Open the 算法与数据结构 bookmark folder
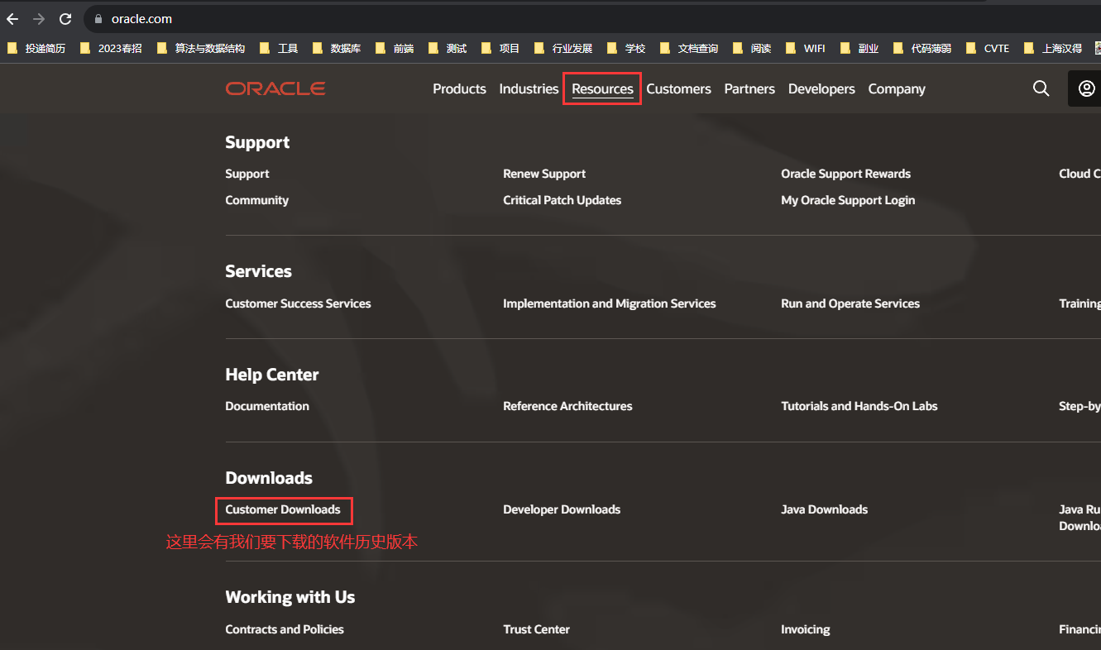This screenshot has width=1101, height=650. [x=201, y=48]
